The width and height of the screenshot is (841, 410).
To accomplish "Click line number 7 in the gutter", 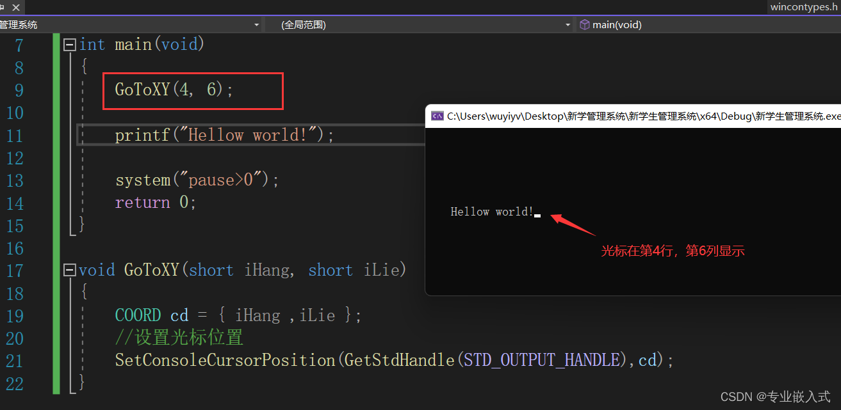I will point(19,45).
